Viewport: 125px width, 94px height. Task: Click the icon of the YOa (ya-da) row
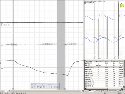[x=86, y=84]
